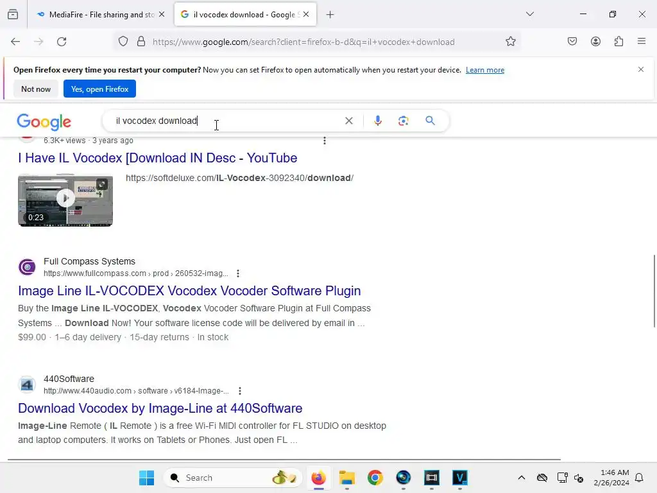Click the Full Compass Systems favicon
Screen dimensions: 657x493
tap(27, 267)
